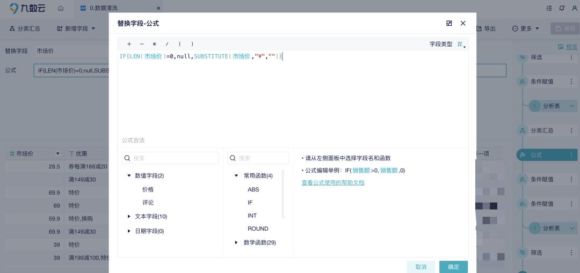This screenshot has height=273, width=580.
Task: Open options for the first 条件赋值 step
Action: 571,82
